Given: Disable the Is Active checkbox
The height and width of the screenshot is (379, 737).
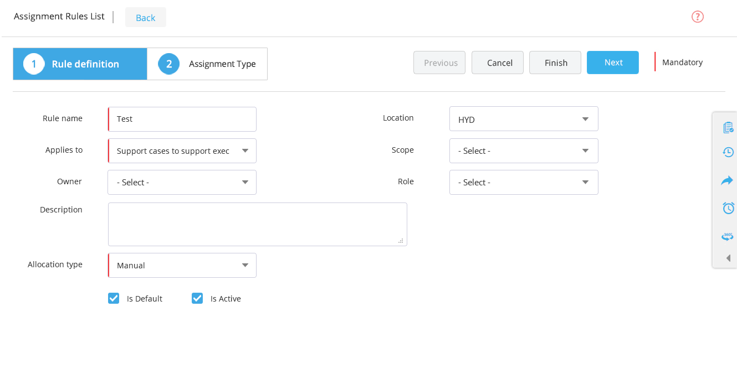Looking at the screenshot, I should (197, 298).
